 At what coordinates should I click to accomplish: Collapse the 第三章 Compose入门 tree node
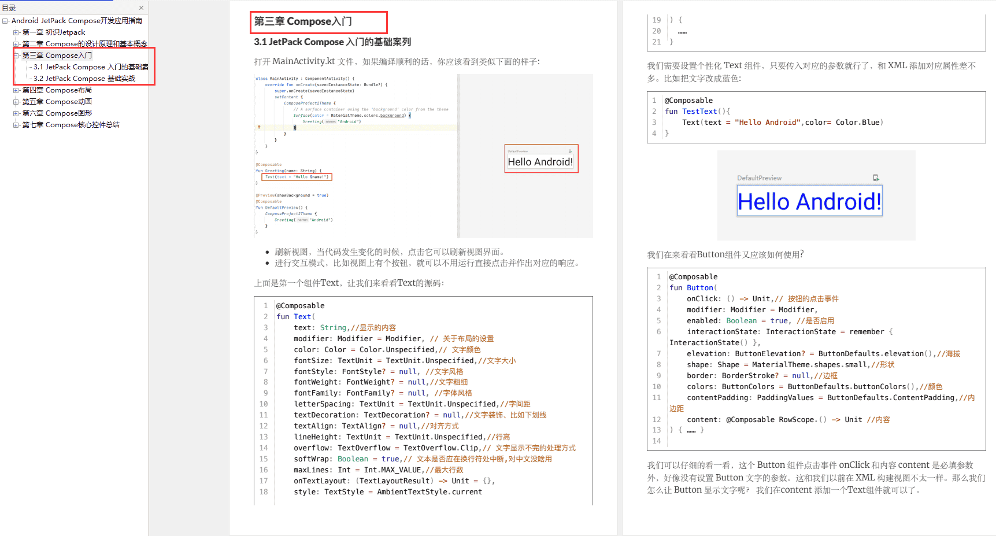16,55
